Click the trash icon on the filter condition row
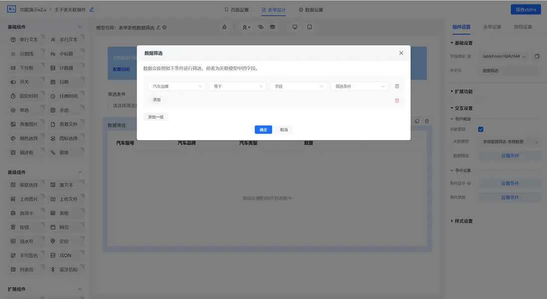This screenshot has height=299, width=547. [x=397, y=86]
